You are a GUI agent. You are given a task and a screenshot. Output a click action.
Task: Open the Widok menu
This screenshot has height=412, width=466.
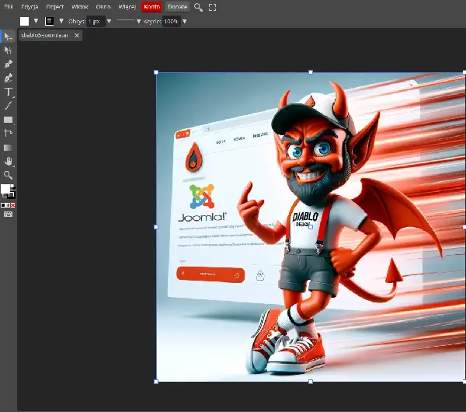click(x=80, y=6)
